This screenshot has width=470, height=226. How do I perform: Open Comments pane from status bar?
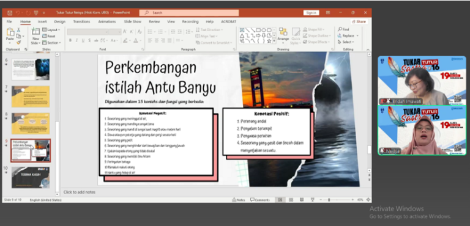pos(260,200)
